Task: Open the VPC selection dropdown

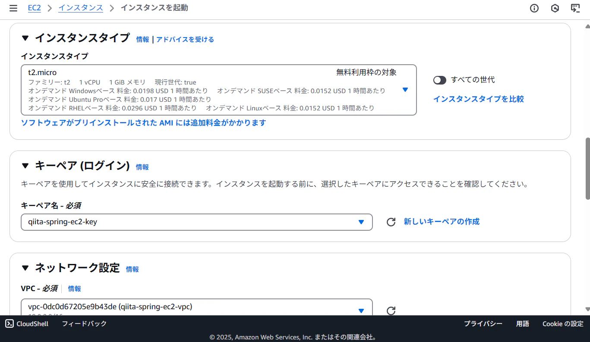Action: click(197, 308)
